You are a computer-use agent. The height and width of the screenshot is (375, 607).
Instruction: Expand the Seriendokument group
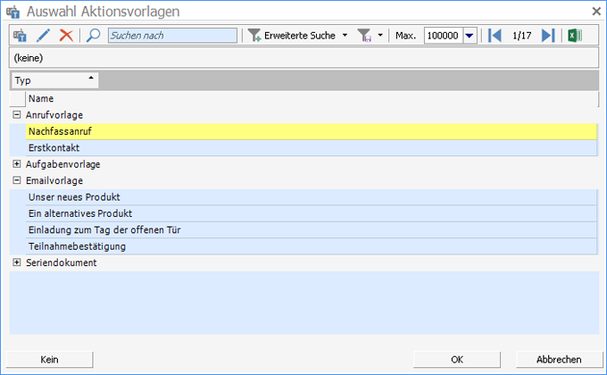point(17,262)
